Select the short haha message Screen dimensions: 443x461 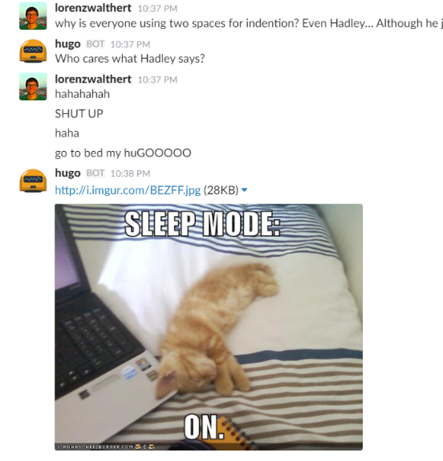pyautogui.click(x=67, y=133)
